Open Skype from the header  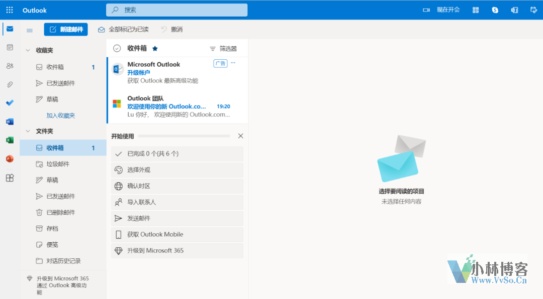[495, 10]
